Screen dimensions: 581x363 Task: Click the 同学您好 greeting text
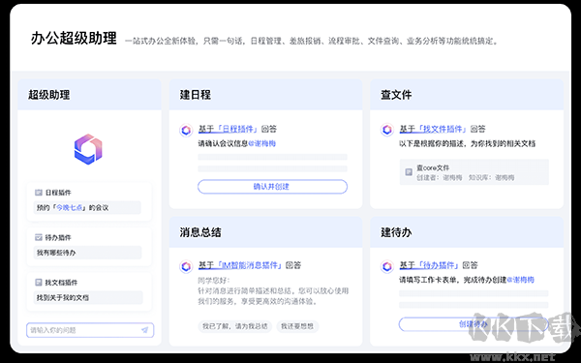[x=214, y=280]
